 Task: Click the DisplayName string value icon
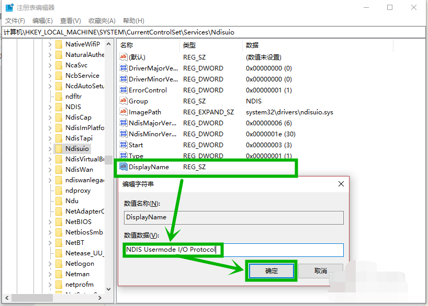pyautogui.click(x=124, y=167)
